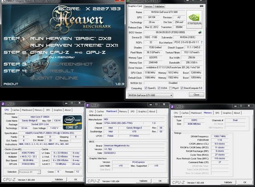Click the CPU-Z title icon in the CPU tab window
This screenshot has width=255, height=187.
coord(3,104)
